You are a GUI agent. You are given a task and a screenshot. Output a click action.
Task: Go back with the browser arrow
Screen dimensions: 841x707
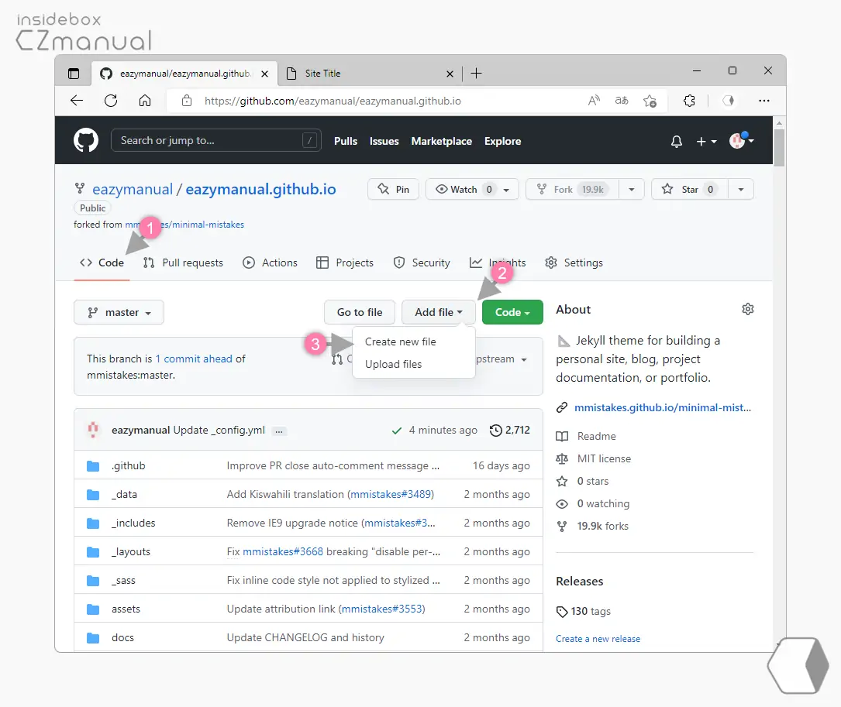pyautogui.click(x=77, y=101)
